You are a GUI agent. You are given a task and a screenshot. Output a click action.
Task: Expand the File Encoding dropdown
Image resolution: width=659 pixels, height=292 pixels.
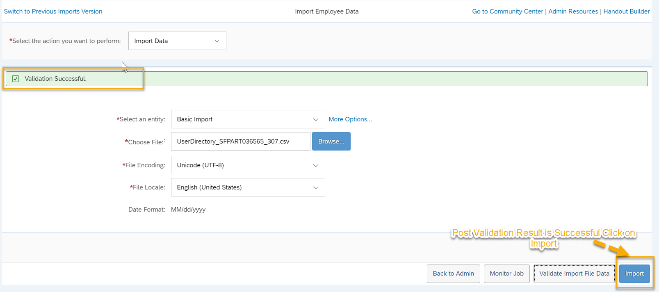pyautogui.click(x=247, y=165)
